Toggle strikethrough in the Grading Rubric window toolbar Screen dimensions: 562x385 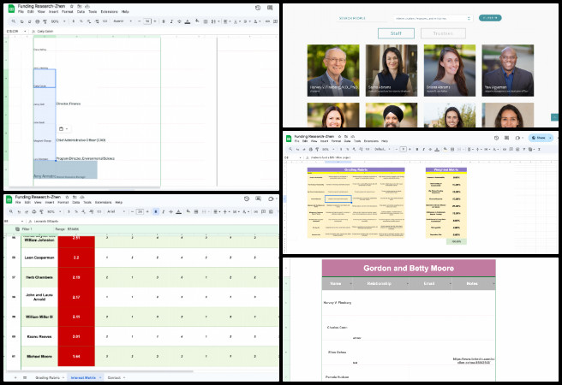pyautogui.click(x=430, y=149)
